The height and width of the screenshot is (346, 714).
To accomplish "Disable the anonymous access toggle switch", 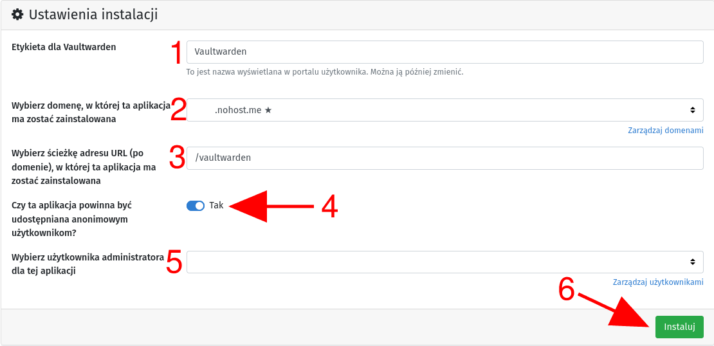I will [196, 206].
